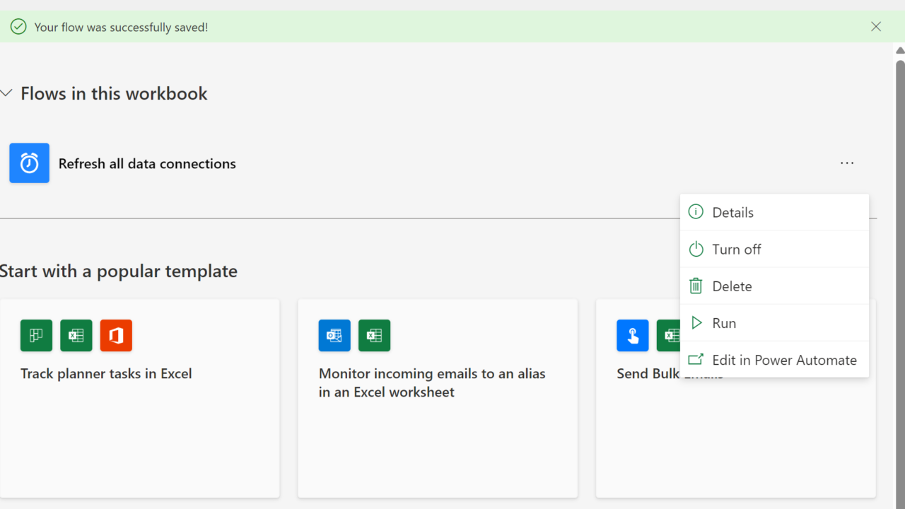This screenshot has height=509, width=905.
Task: Open Monitor incoming emails template card
Action: tap(432, 382)
